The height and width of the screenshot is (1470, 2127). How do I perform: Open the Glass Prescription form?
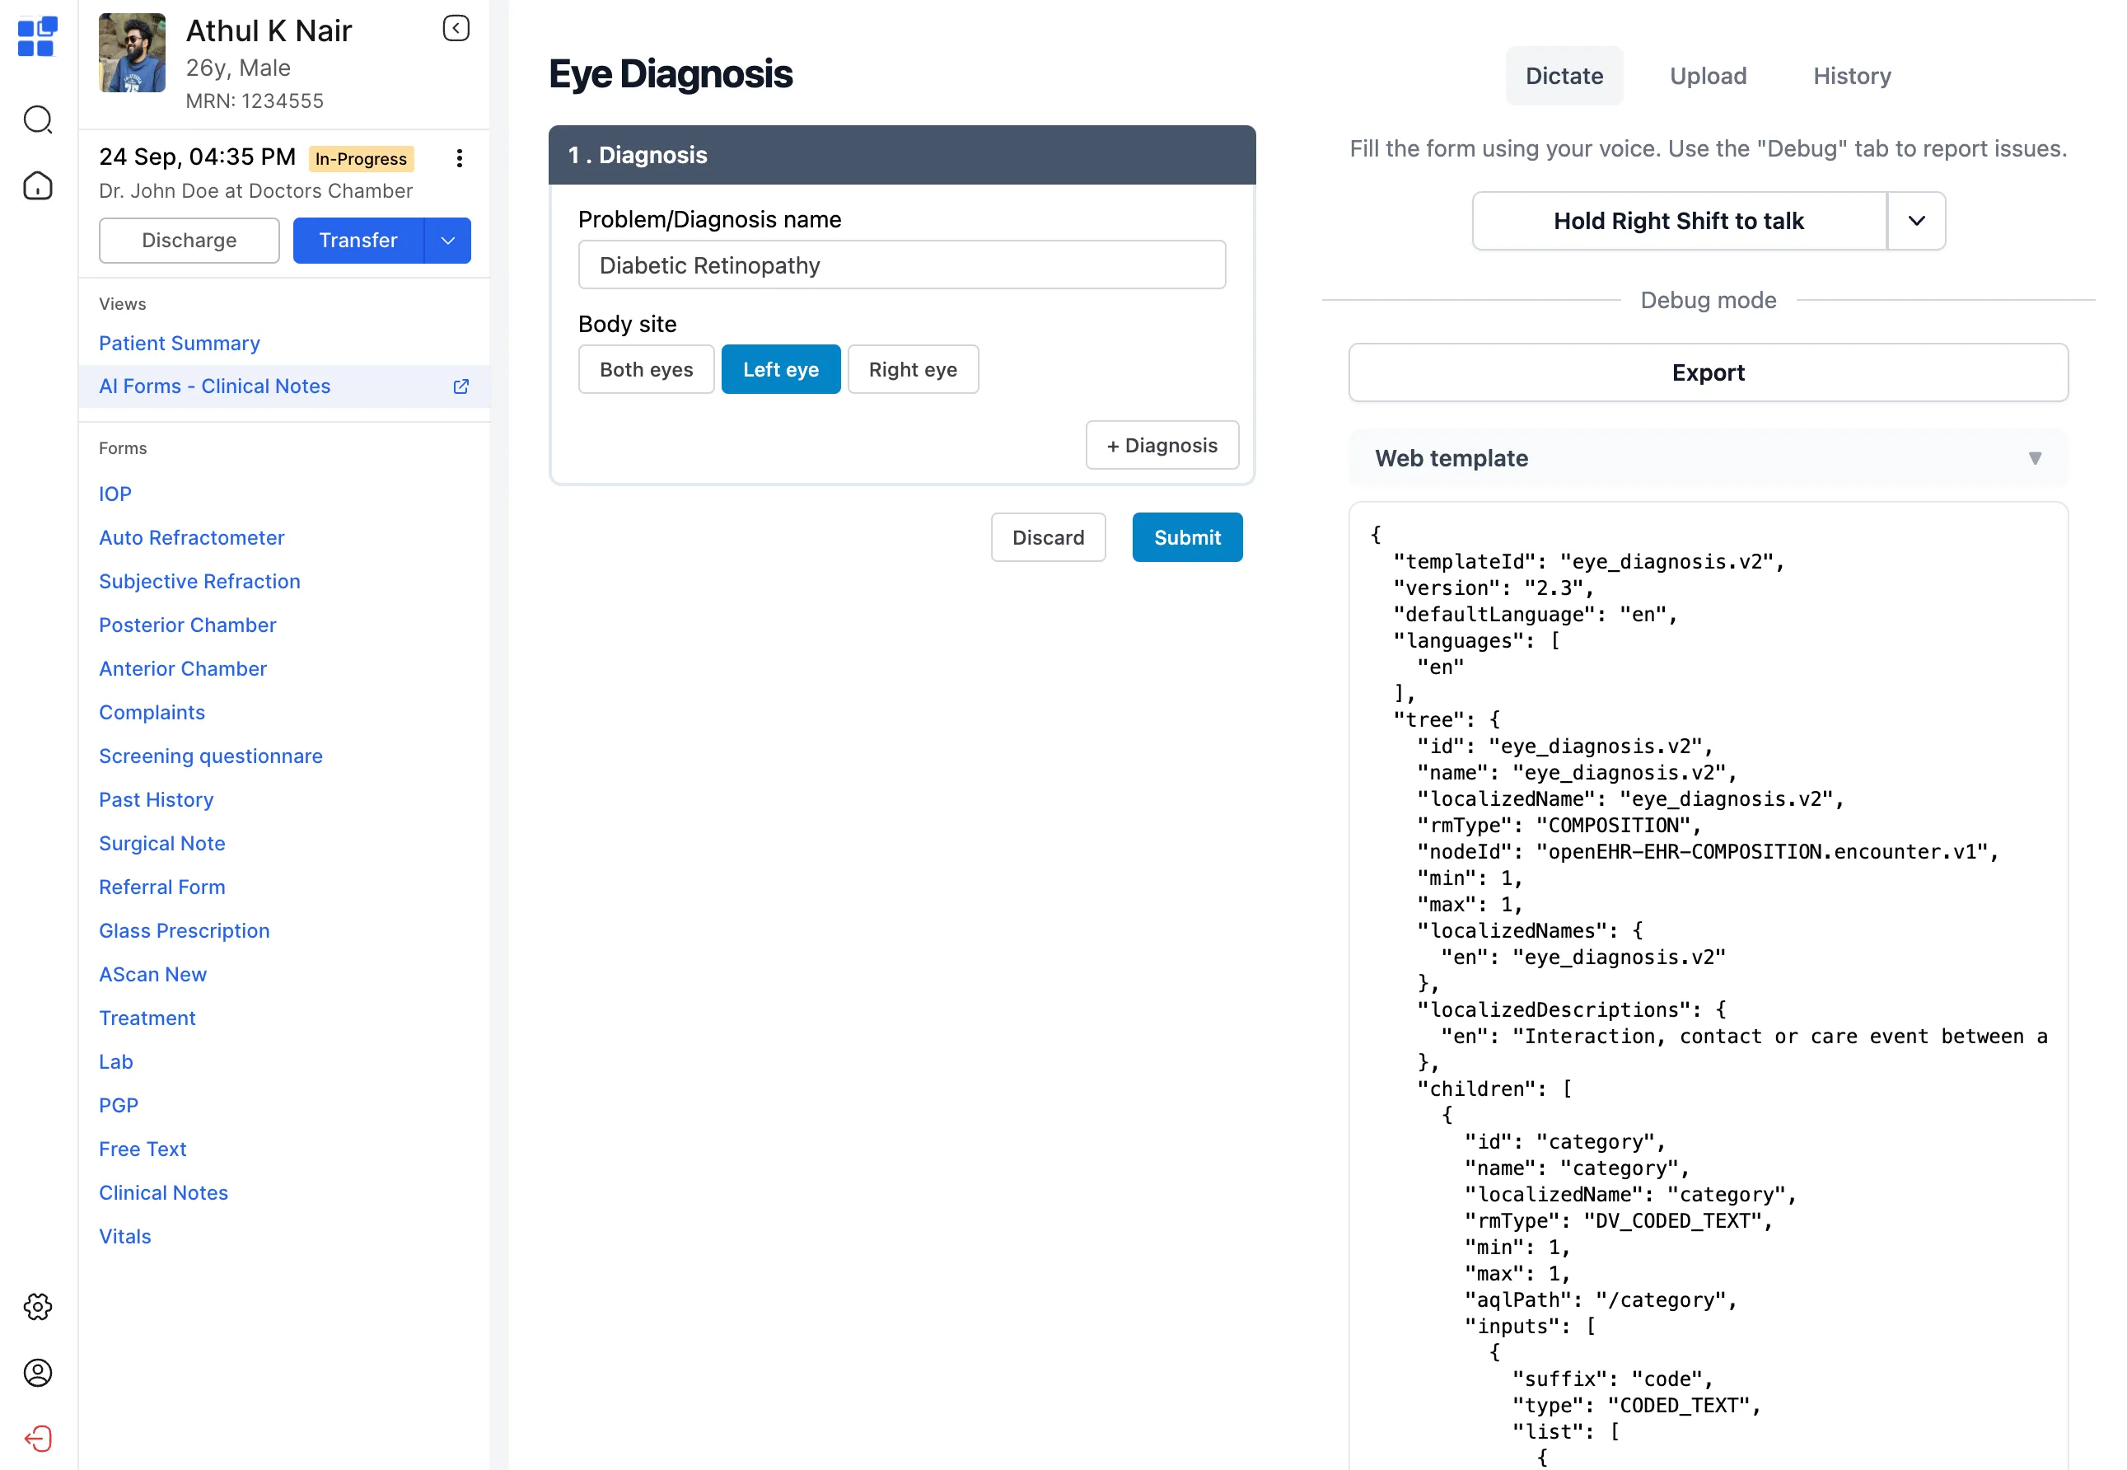pyautogui.click(x=185, y=930)
